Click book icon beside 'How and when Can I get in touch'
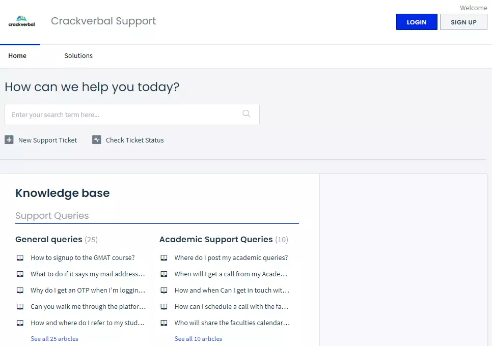Screen dimensions: 492x346 tap(164, 291)
